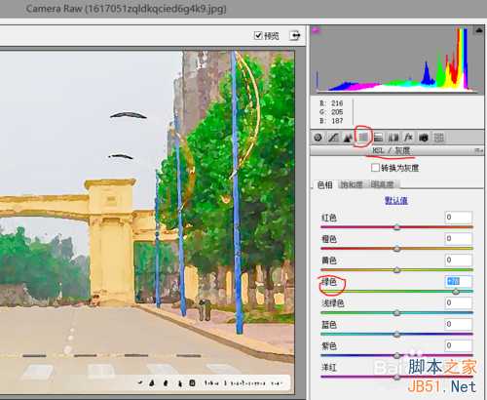The height and width of the screenshot is (400, 487).
Task: Focus the 橙色 value input field
Action: tap(459, 239)
